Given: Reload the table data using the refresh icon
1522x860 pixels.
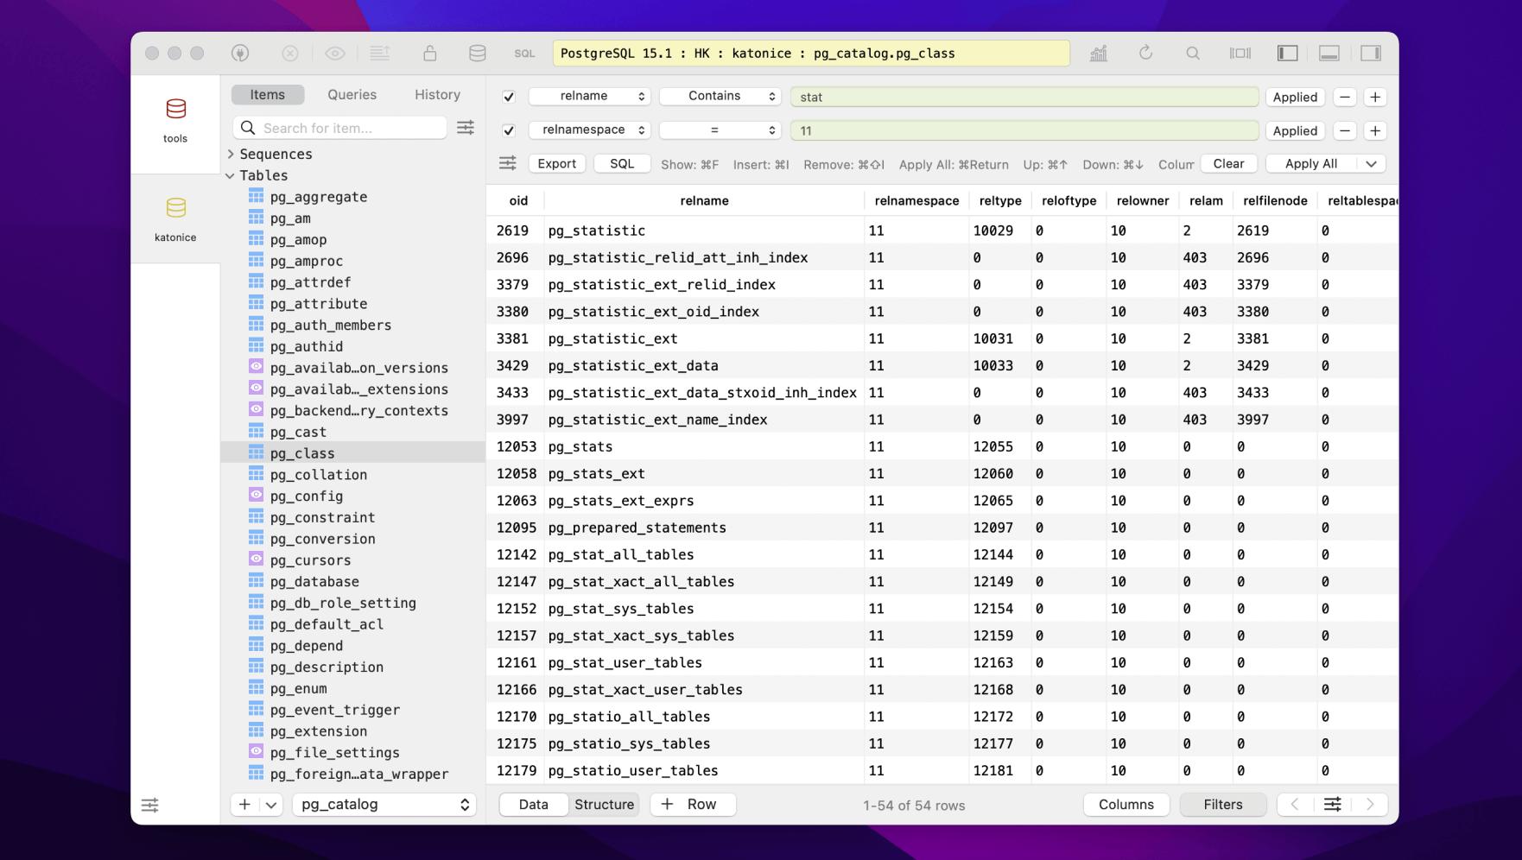Looking at the screenshot, I should click(x=1146, y=53).
